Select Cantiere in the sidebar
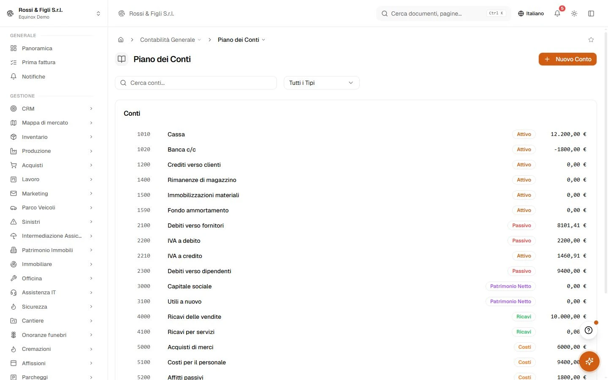 point(52,321)
